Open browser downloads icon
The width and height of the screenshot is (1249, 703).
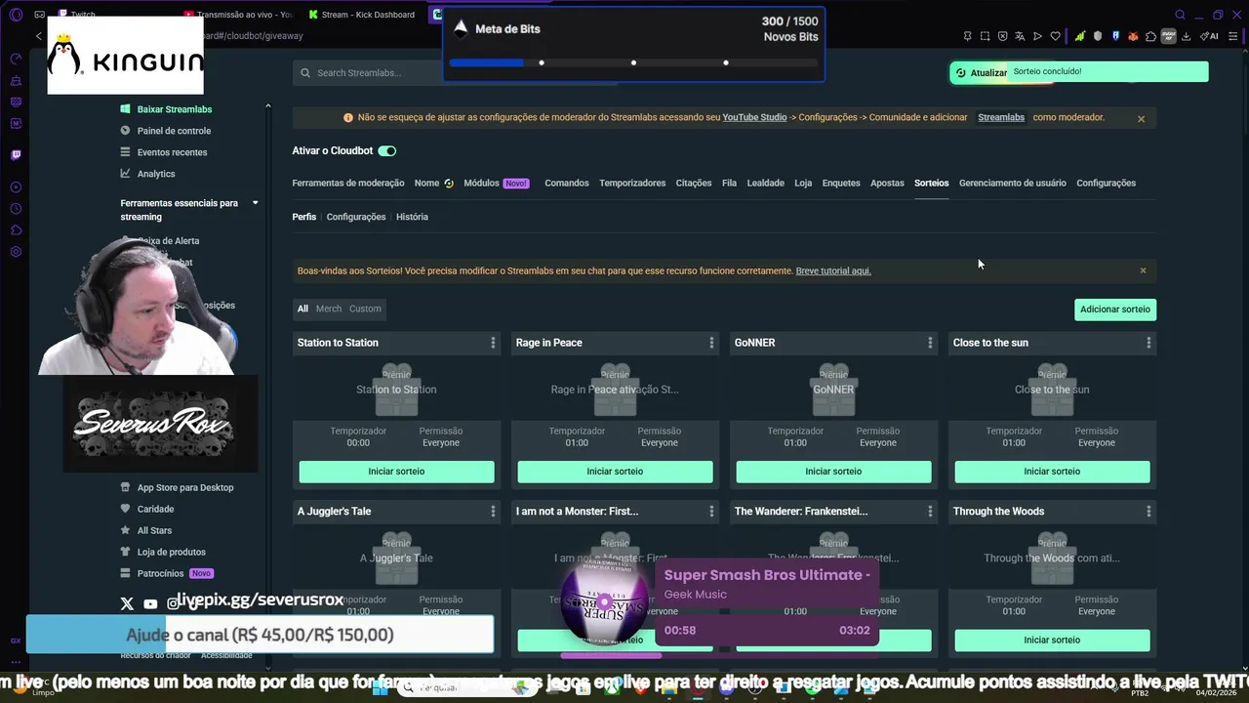point(1186,36)
